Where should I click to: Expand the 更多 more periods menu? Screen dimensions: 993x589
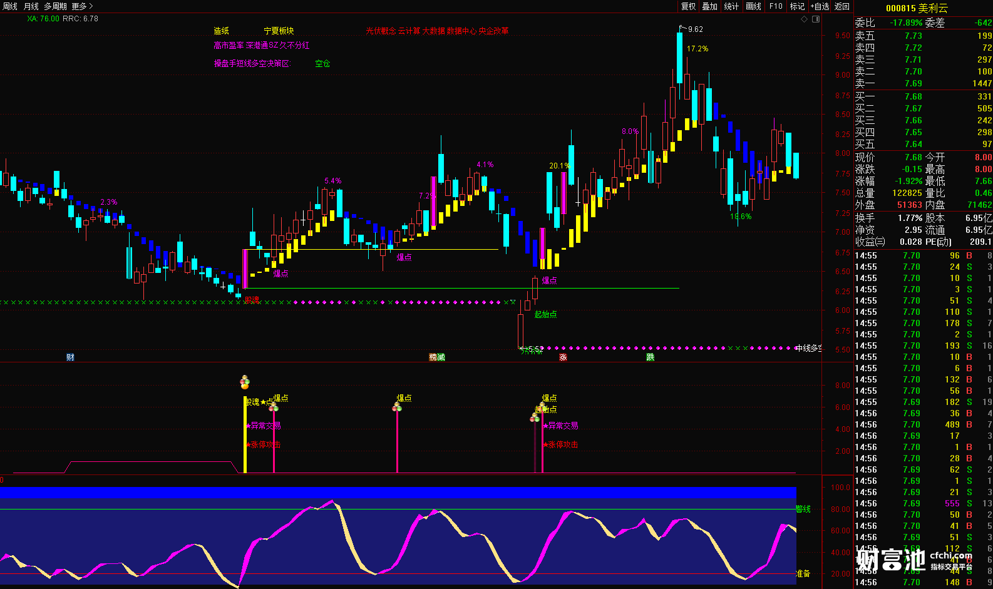[82, 6]
